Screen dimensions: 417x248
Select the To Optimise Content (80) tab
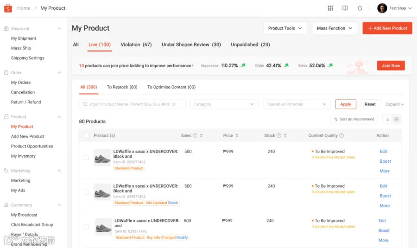coord(171,87)
